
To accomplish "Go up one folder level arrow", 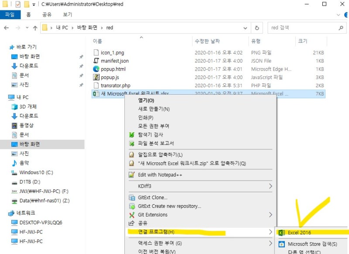I will click(35, 28).
